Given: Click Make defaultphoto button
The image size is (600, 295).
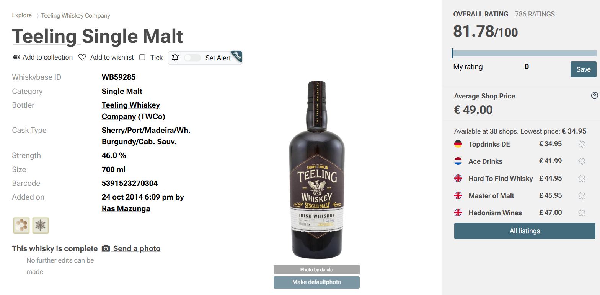Looking at the screenshot, I should (x=316, y=282).
